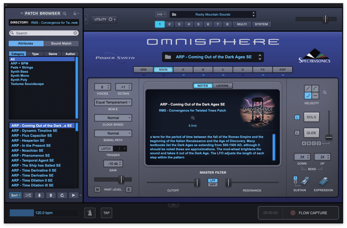347x228 pixels.
Task: Select layer A glide button
Action: pyautogui.click(x=304, y=143)
